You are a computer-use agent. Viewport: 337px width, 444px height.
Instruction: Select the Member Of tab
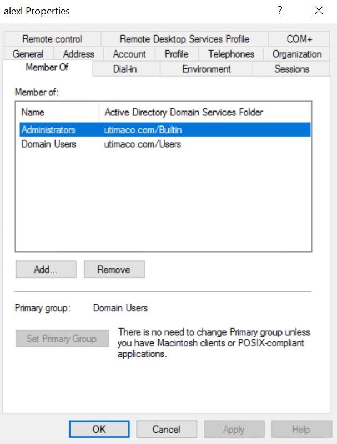47,67
